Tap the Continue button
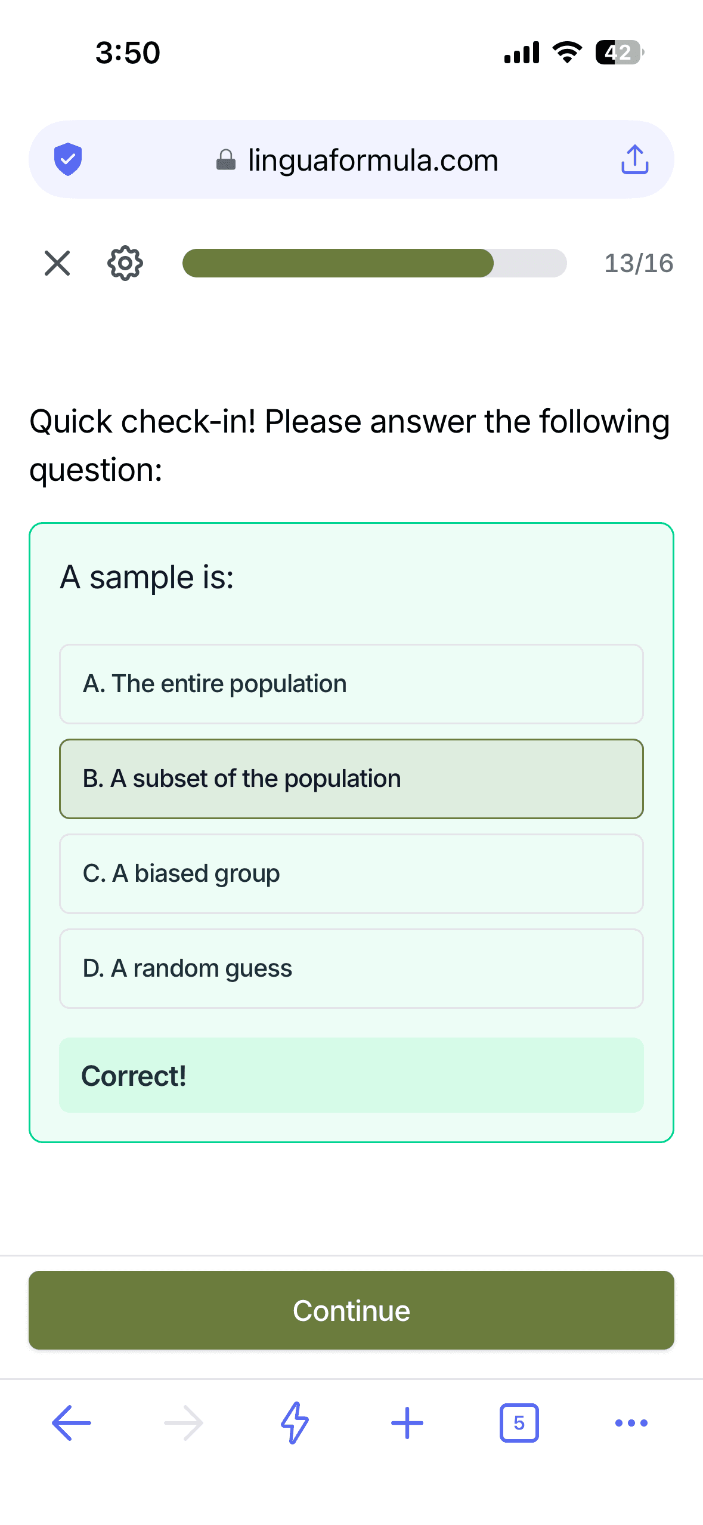The height and width of the screenshot is (1525, 703). pyautogui.click(x=351, y=1310)
